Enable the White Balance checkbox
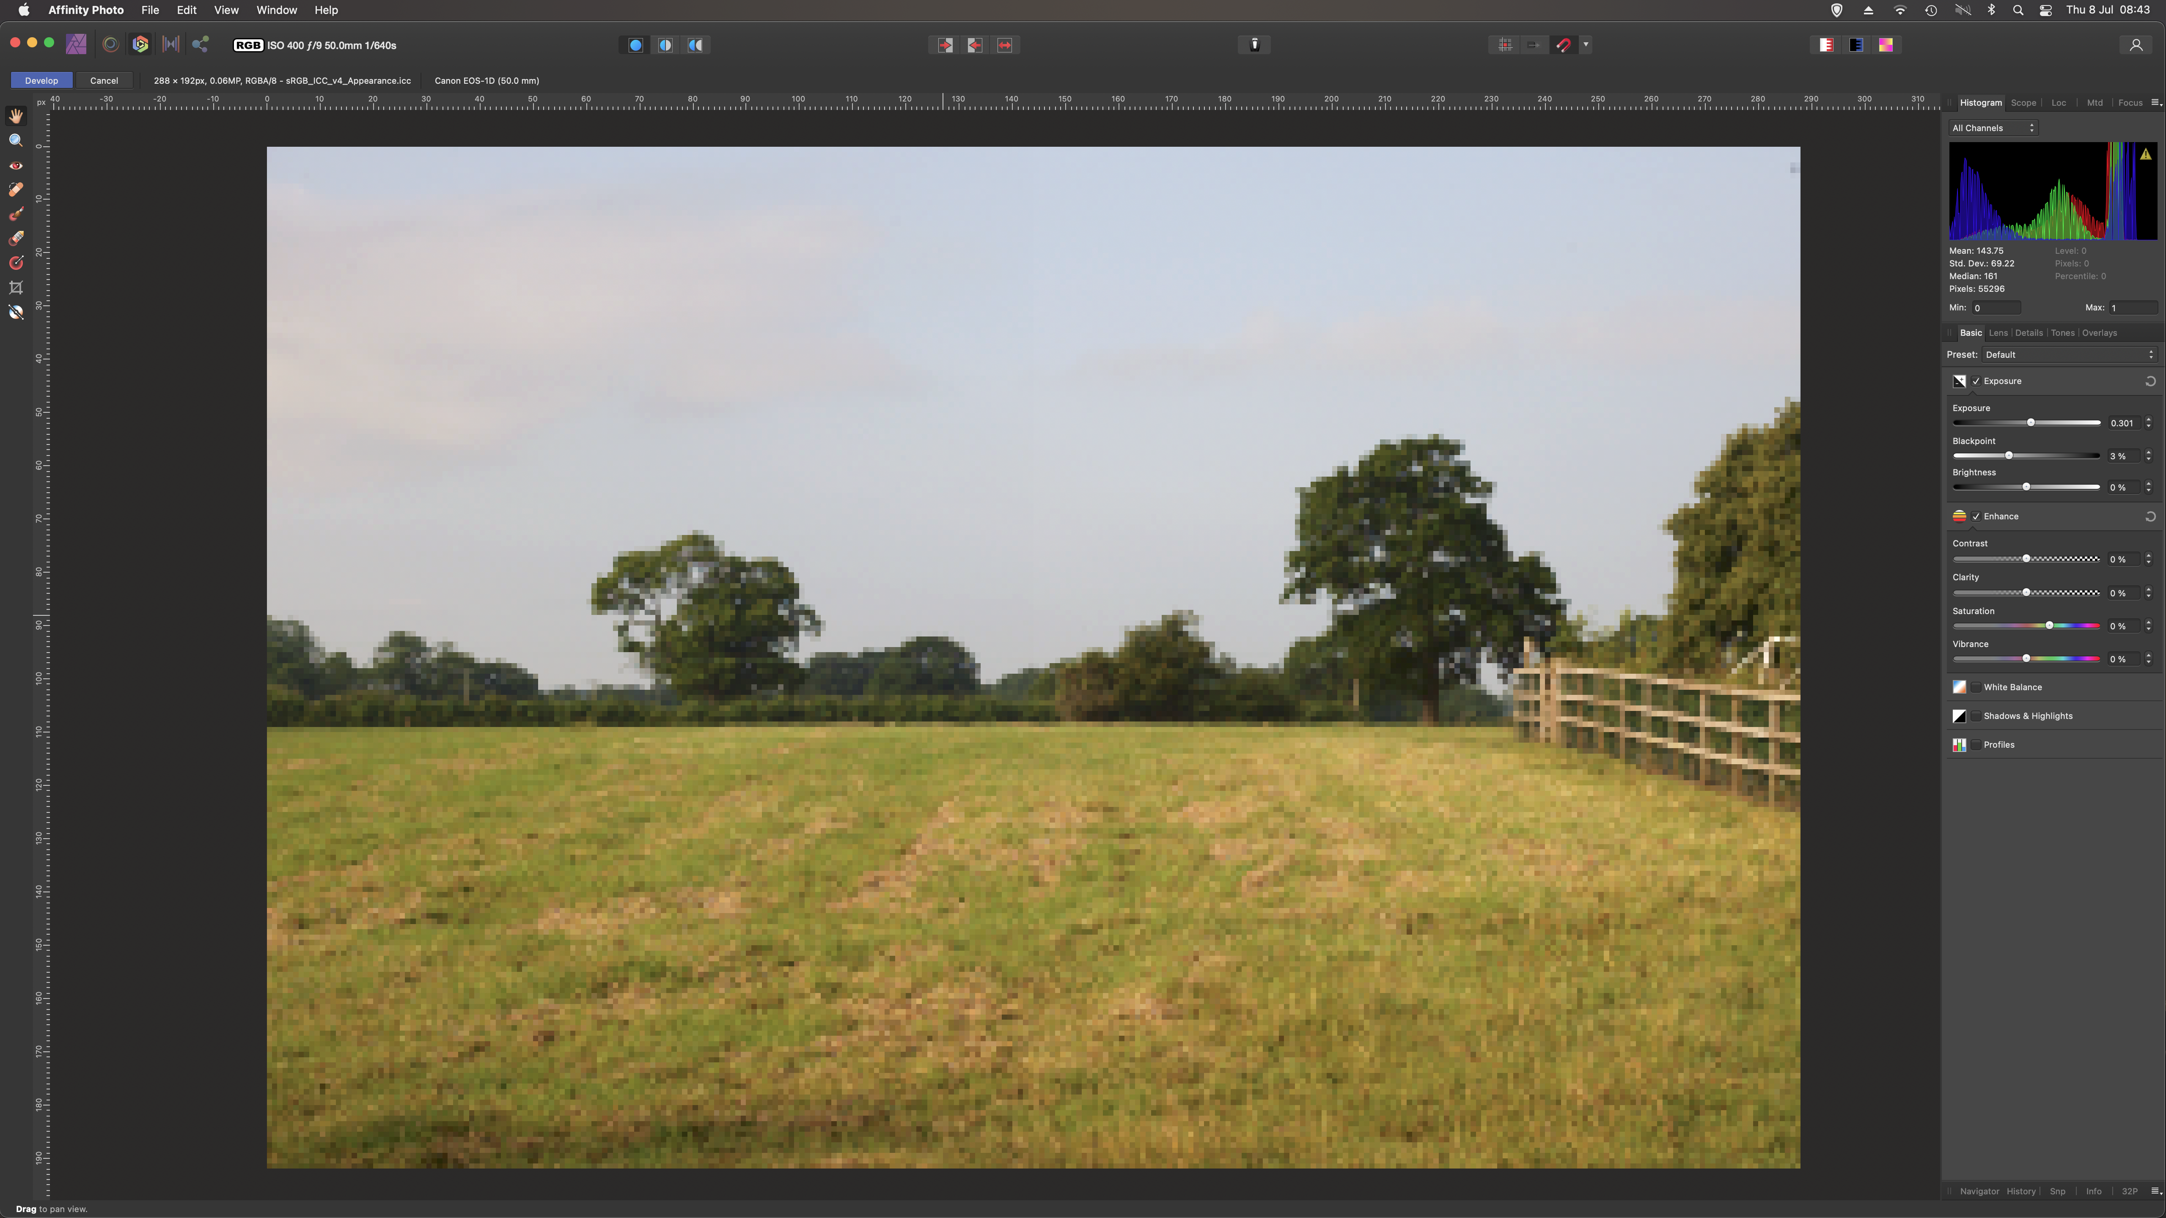 tap(1976, 688)
